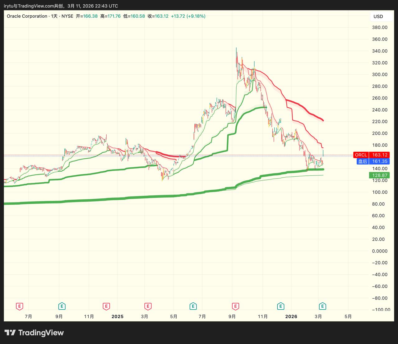Click the 0.0000 level on price axis
This screenshot has width=398, height=344.
pos(380,251)
